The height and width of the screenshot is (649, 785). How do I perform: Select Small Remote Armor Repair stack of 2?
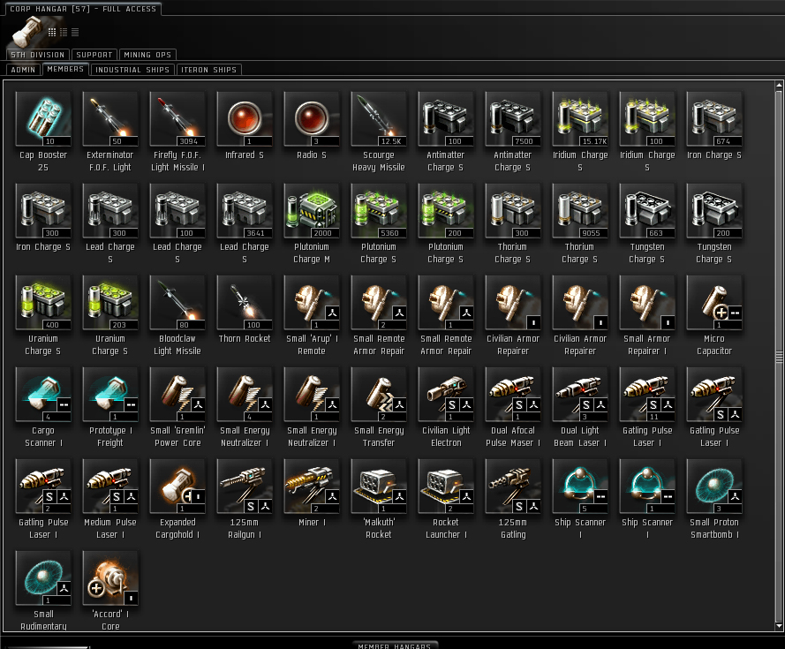[379, 303]
